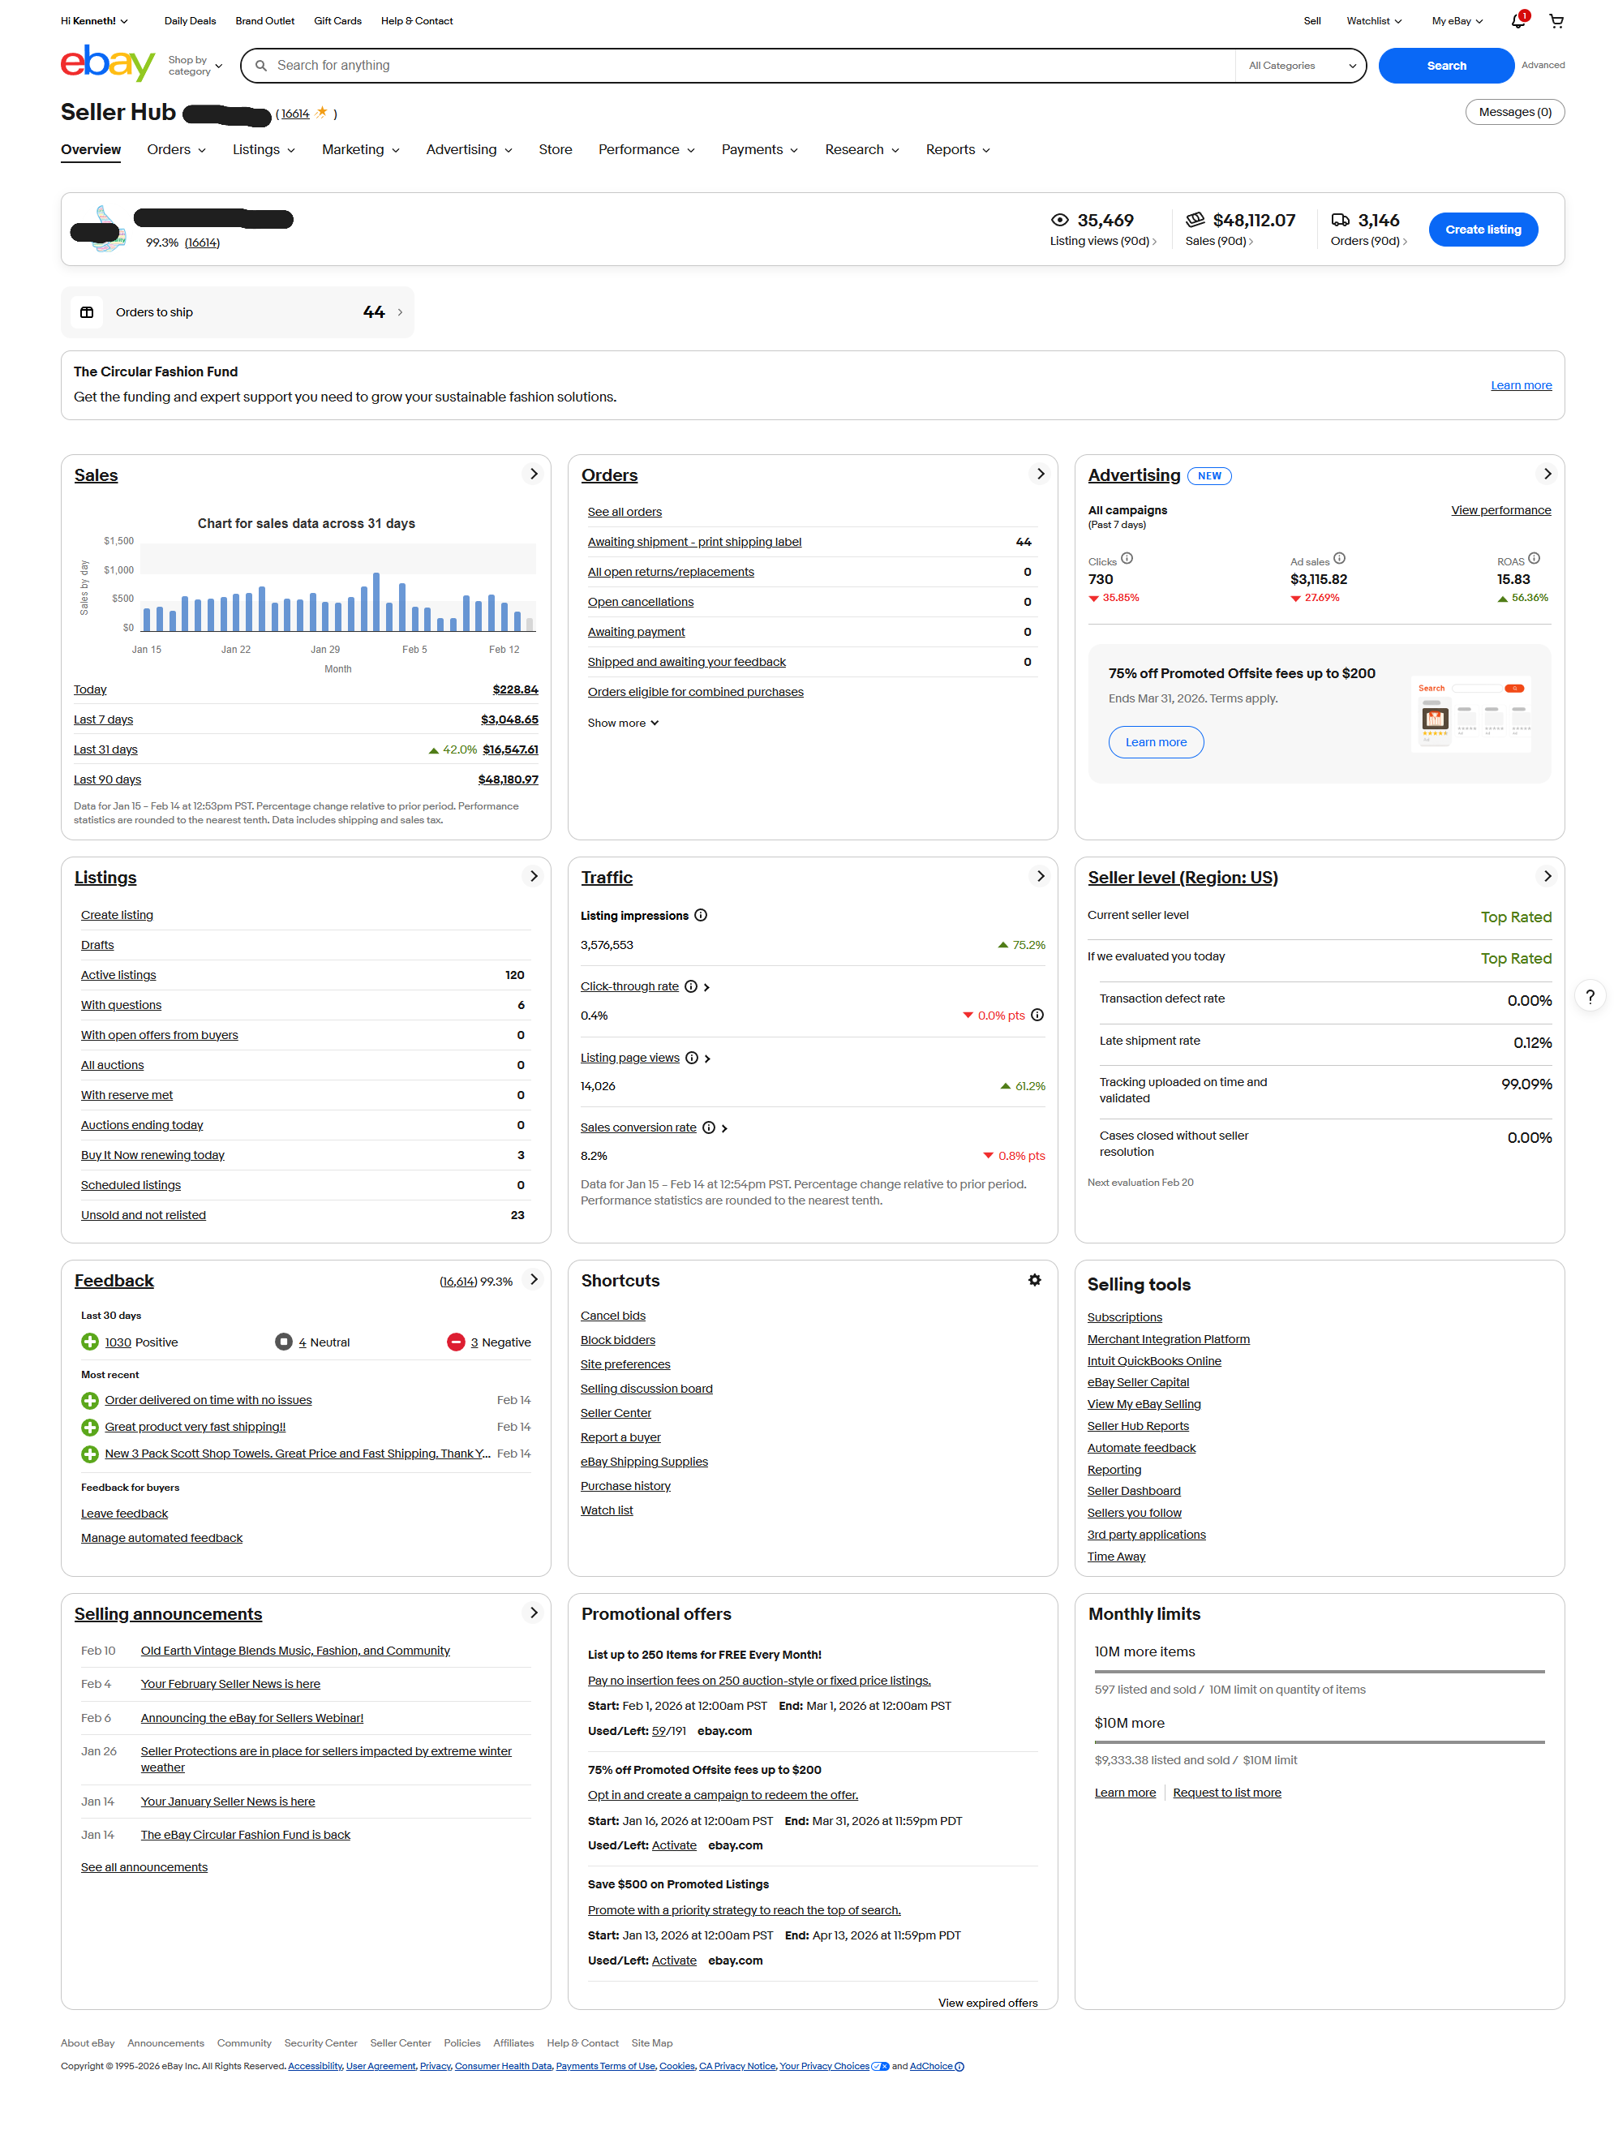Click the Clicks info icon in Advertising
The height and width of the screenshot is (2156, 1614).
coord(1127,559)
